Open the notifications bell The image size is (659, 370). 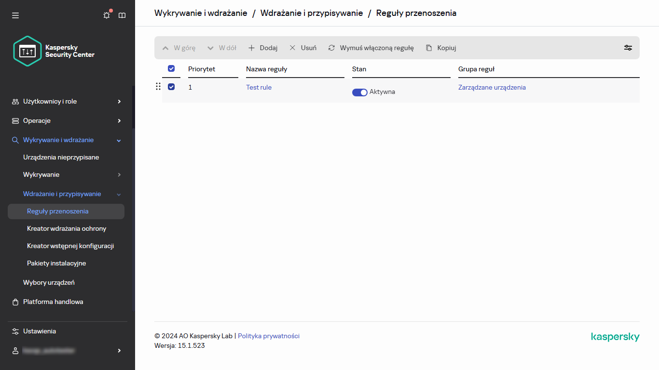(106, 15)
